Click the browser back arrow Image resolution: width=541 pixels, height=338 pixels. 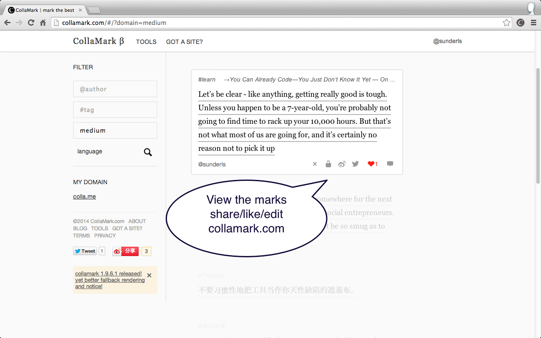(7, 23)
